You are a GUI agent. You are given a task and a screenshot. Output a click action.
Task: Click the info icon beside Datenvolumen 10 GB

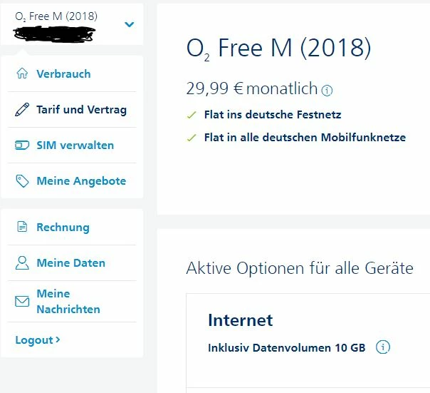(383, 347)
